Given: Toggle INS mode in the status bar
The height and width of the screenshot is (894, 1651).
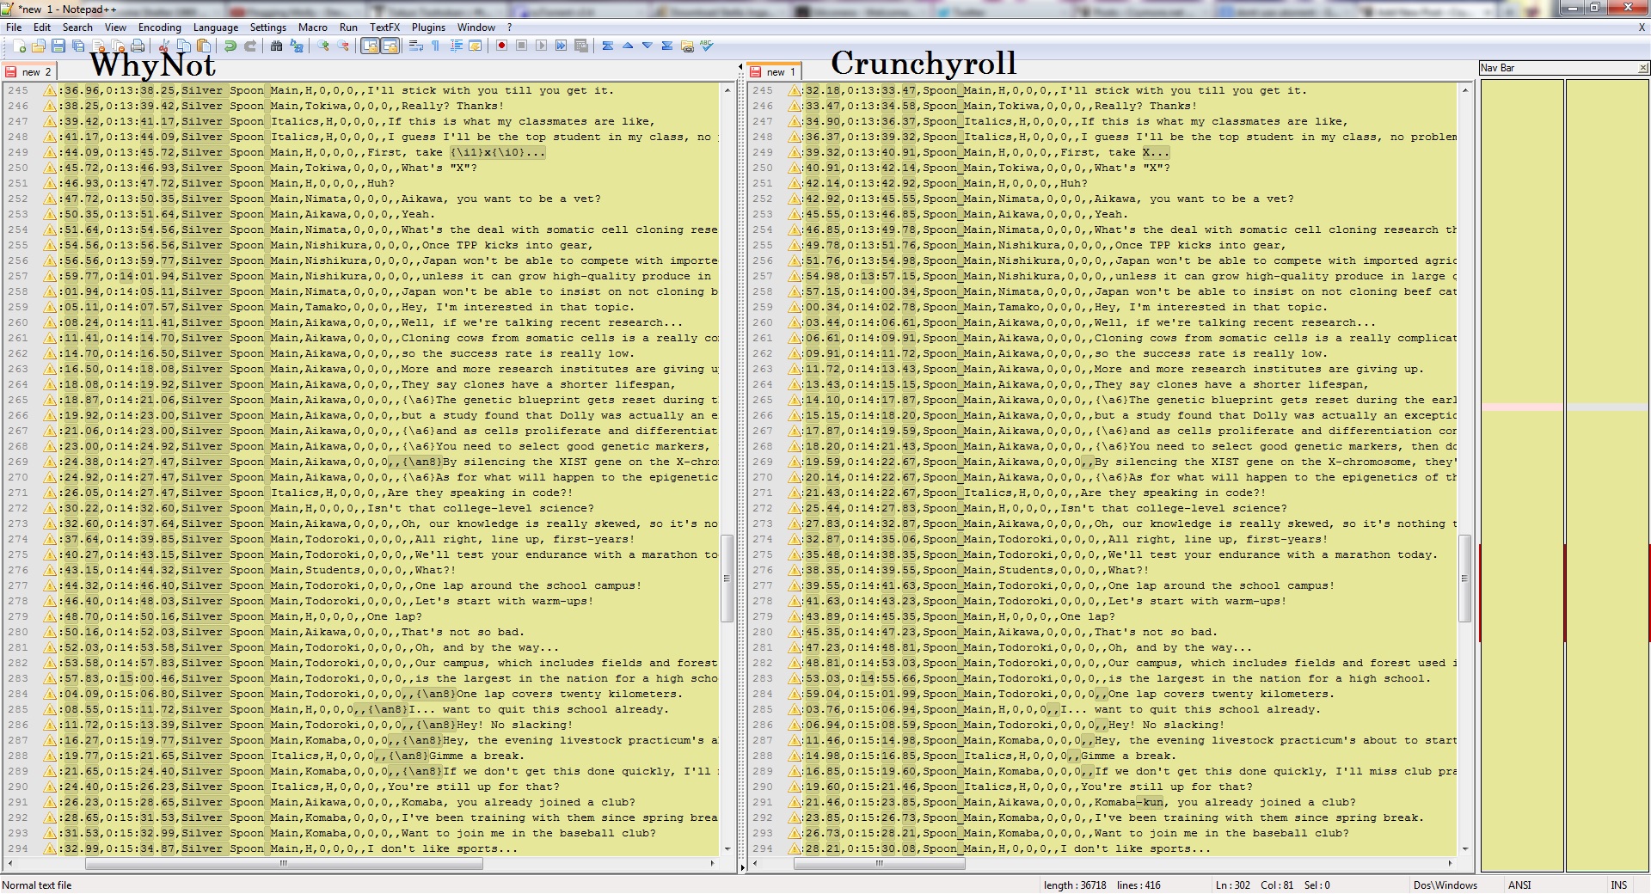Looking at the screenshot, I should click(1619, 885).
